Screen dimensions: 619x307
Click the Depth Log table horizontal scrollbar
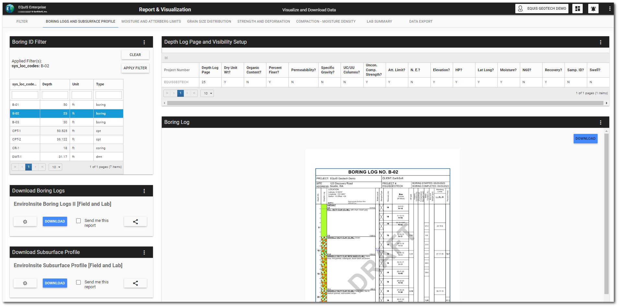coord(385,103)
